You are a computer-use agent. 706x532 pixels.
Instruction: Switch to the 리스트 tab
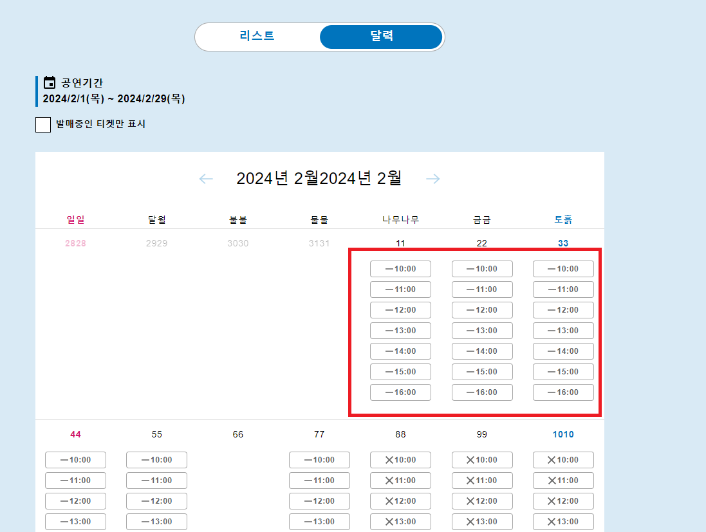click(257, 37)
